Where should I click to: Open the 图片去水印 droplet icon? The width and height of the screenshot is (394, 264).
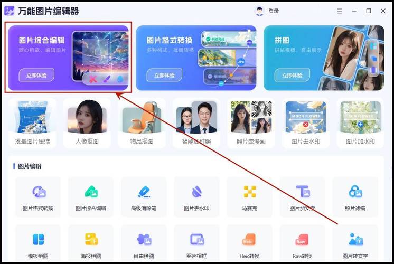(x=196, y=192)
